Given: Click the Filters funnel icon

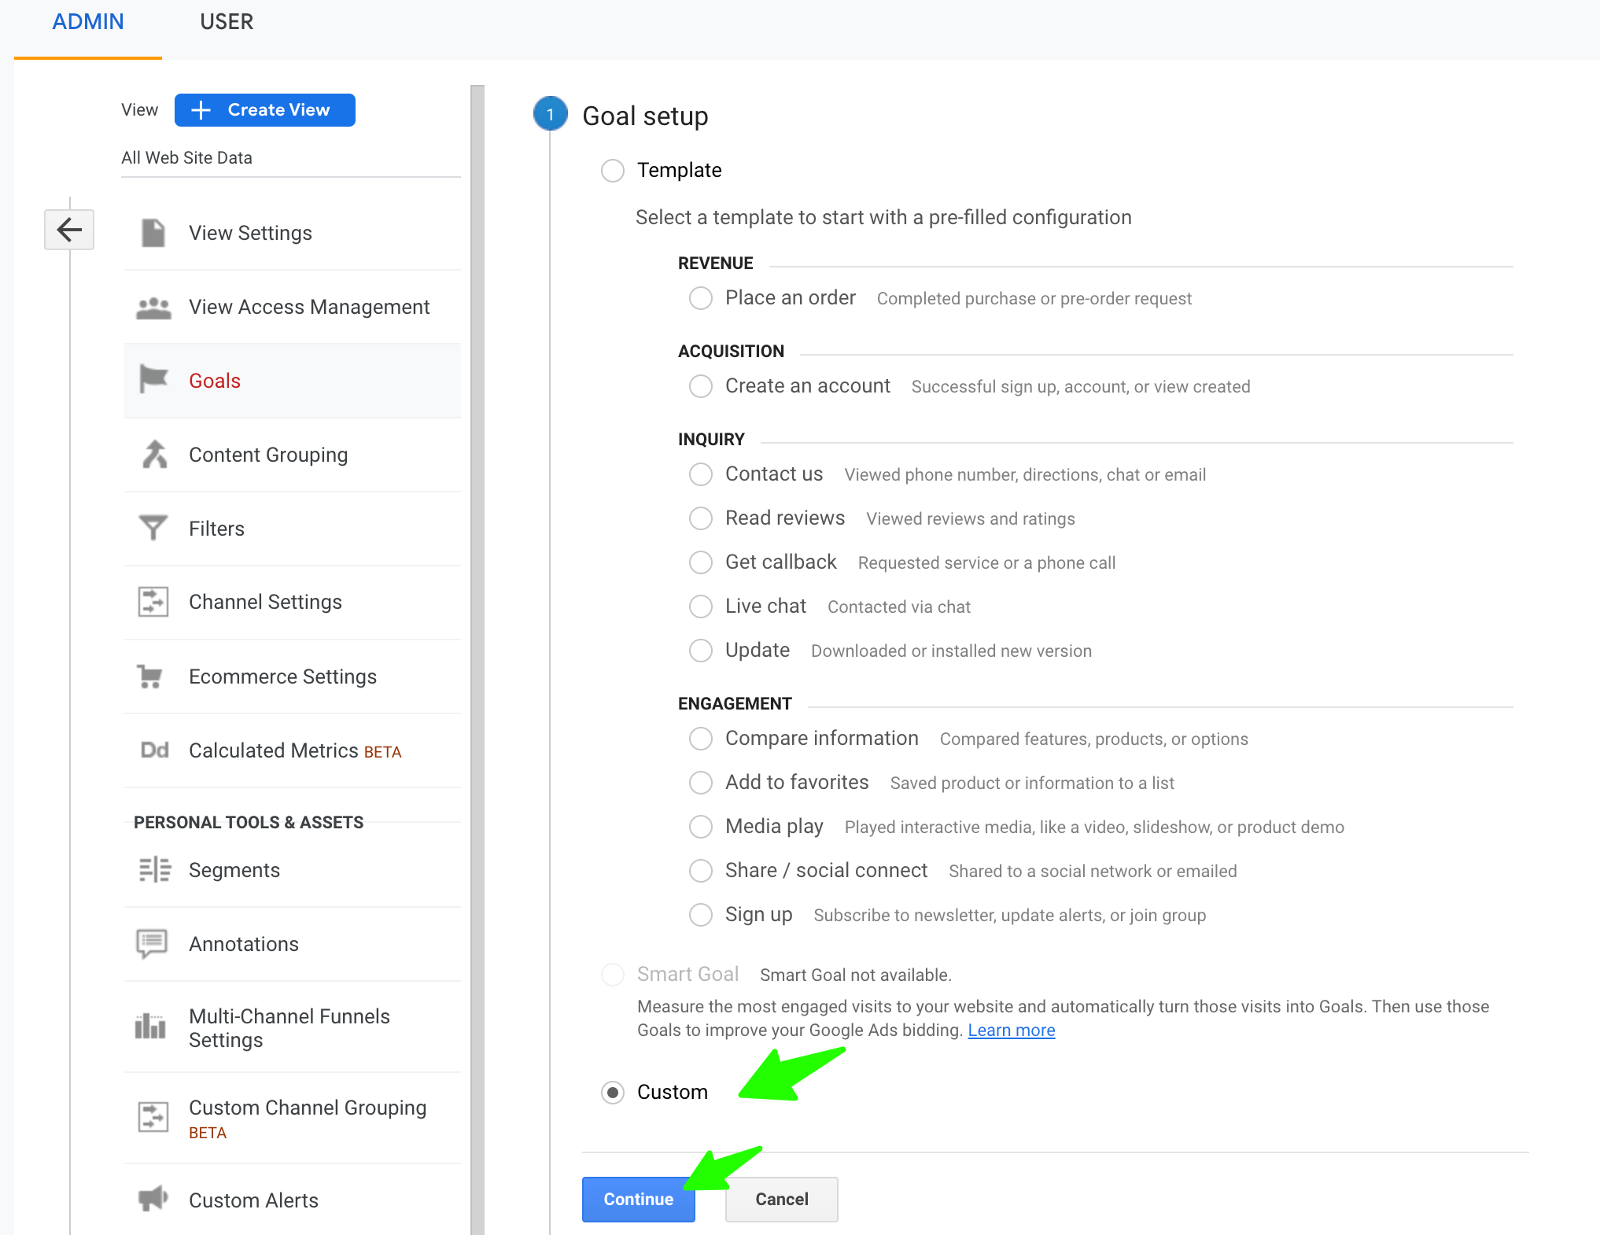Looking at the screenshot, I should pyautogui.click(x=153, y=528).
